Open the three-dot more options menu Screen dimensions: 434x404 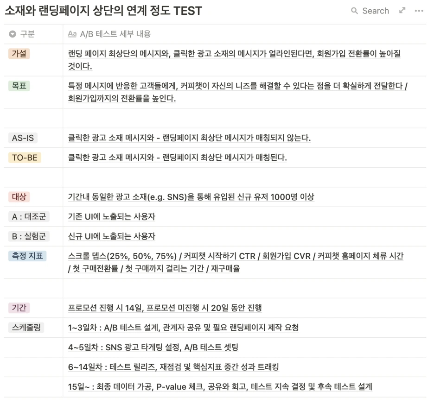(x=419, y=11)
